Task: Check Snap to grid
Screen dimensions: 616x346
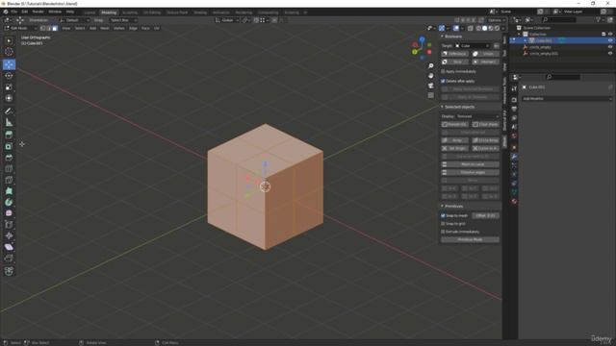Action: [x=443, y=224]
